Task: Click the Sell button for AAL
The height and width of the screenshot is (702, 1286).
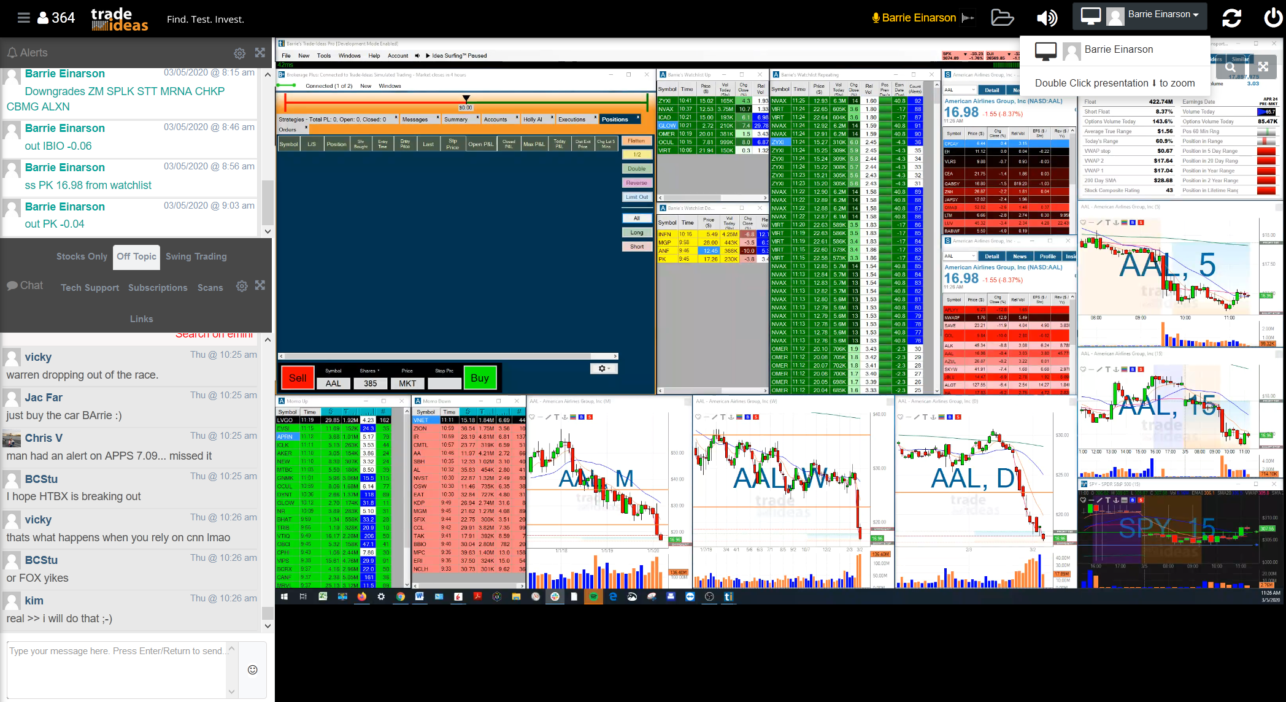Action: pyautogui.click(x=298, y=378)
